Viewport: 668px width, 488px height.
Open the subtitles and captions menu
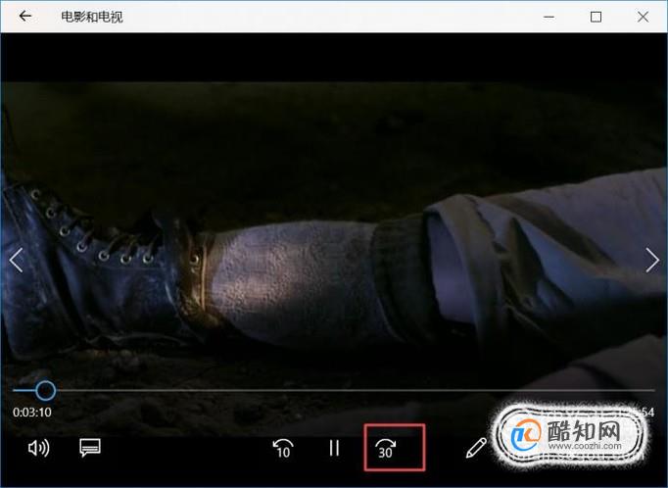pos(90,448)
